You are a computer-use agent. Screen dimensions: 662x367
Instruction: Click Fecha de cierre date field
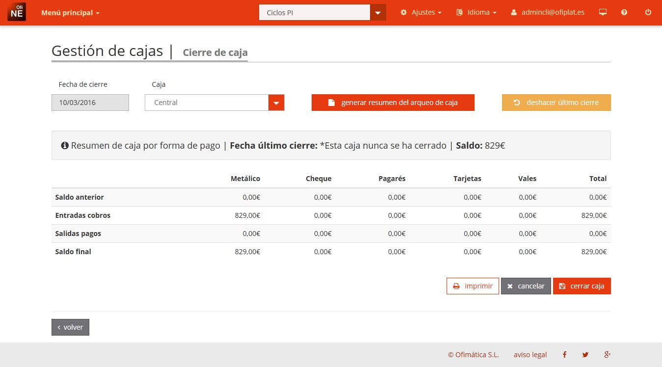tap(90, 103)
